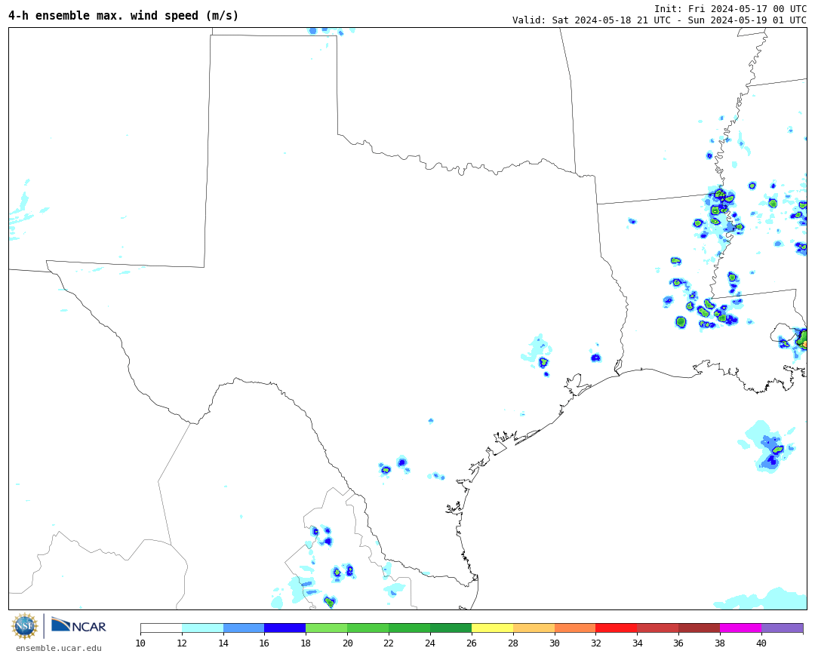
Task: Select the yellow 26-28 m/s swatch
Action: click(x=492, y=628)
